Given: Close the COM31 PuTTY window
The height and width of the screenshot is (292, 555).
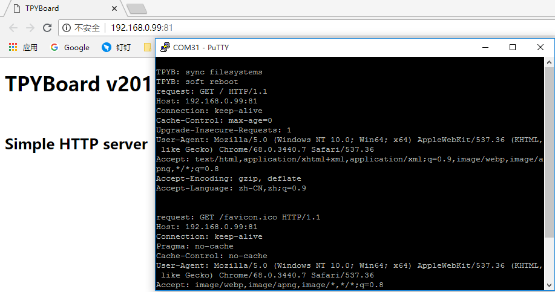Looking at the screenshot, I should click(x=540, y=47).
